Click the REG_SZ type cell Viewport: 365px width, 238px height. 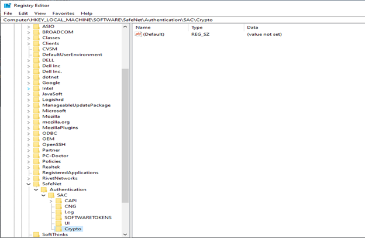[x=201, y=35]
